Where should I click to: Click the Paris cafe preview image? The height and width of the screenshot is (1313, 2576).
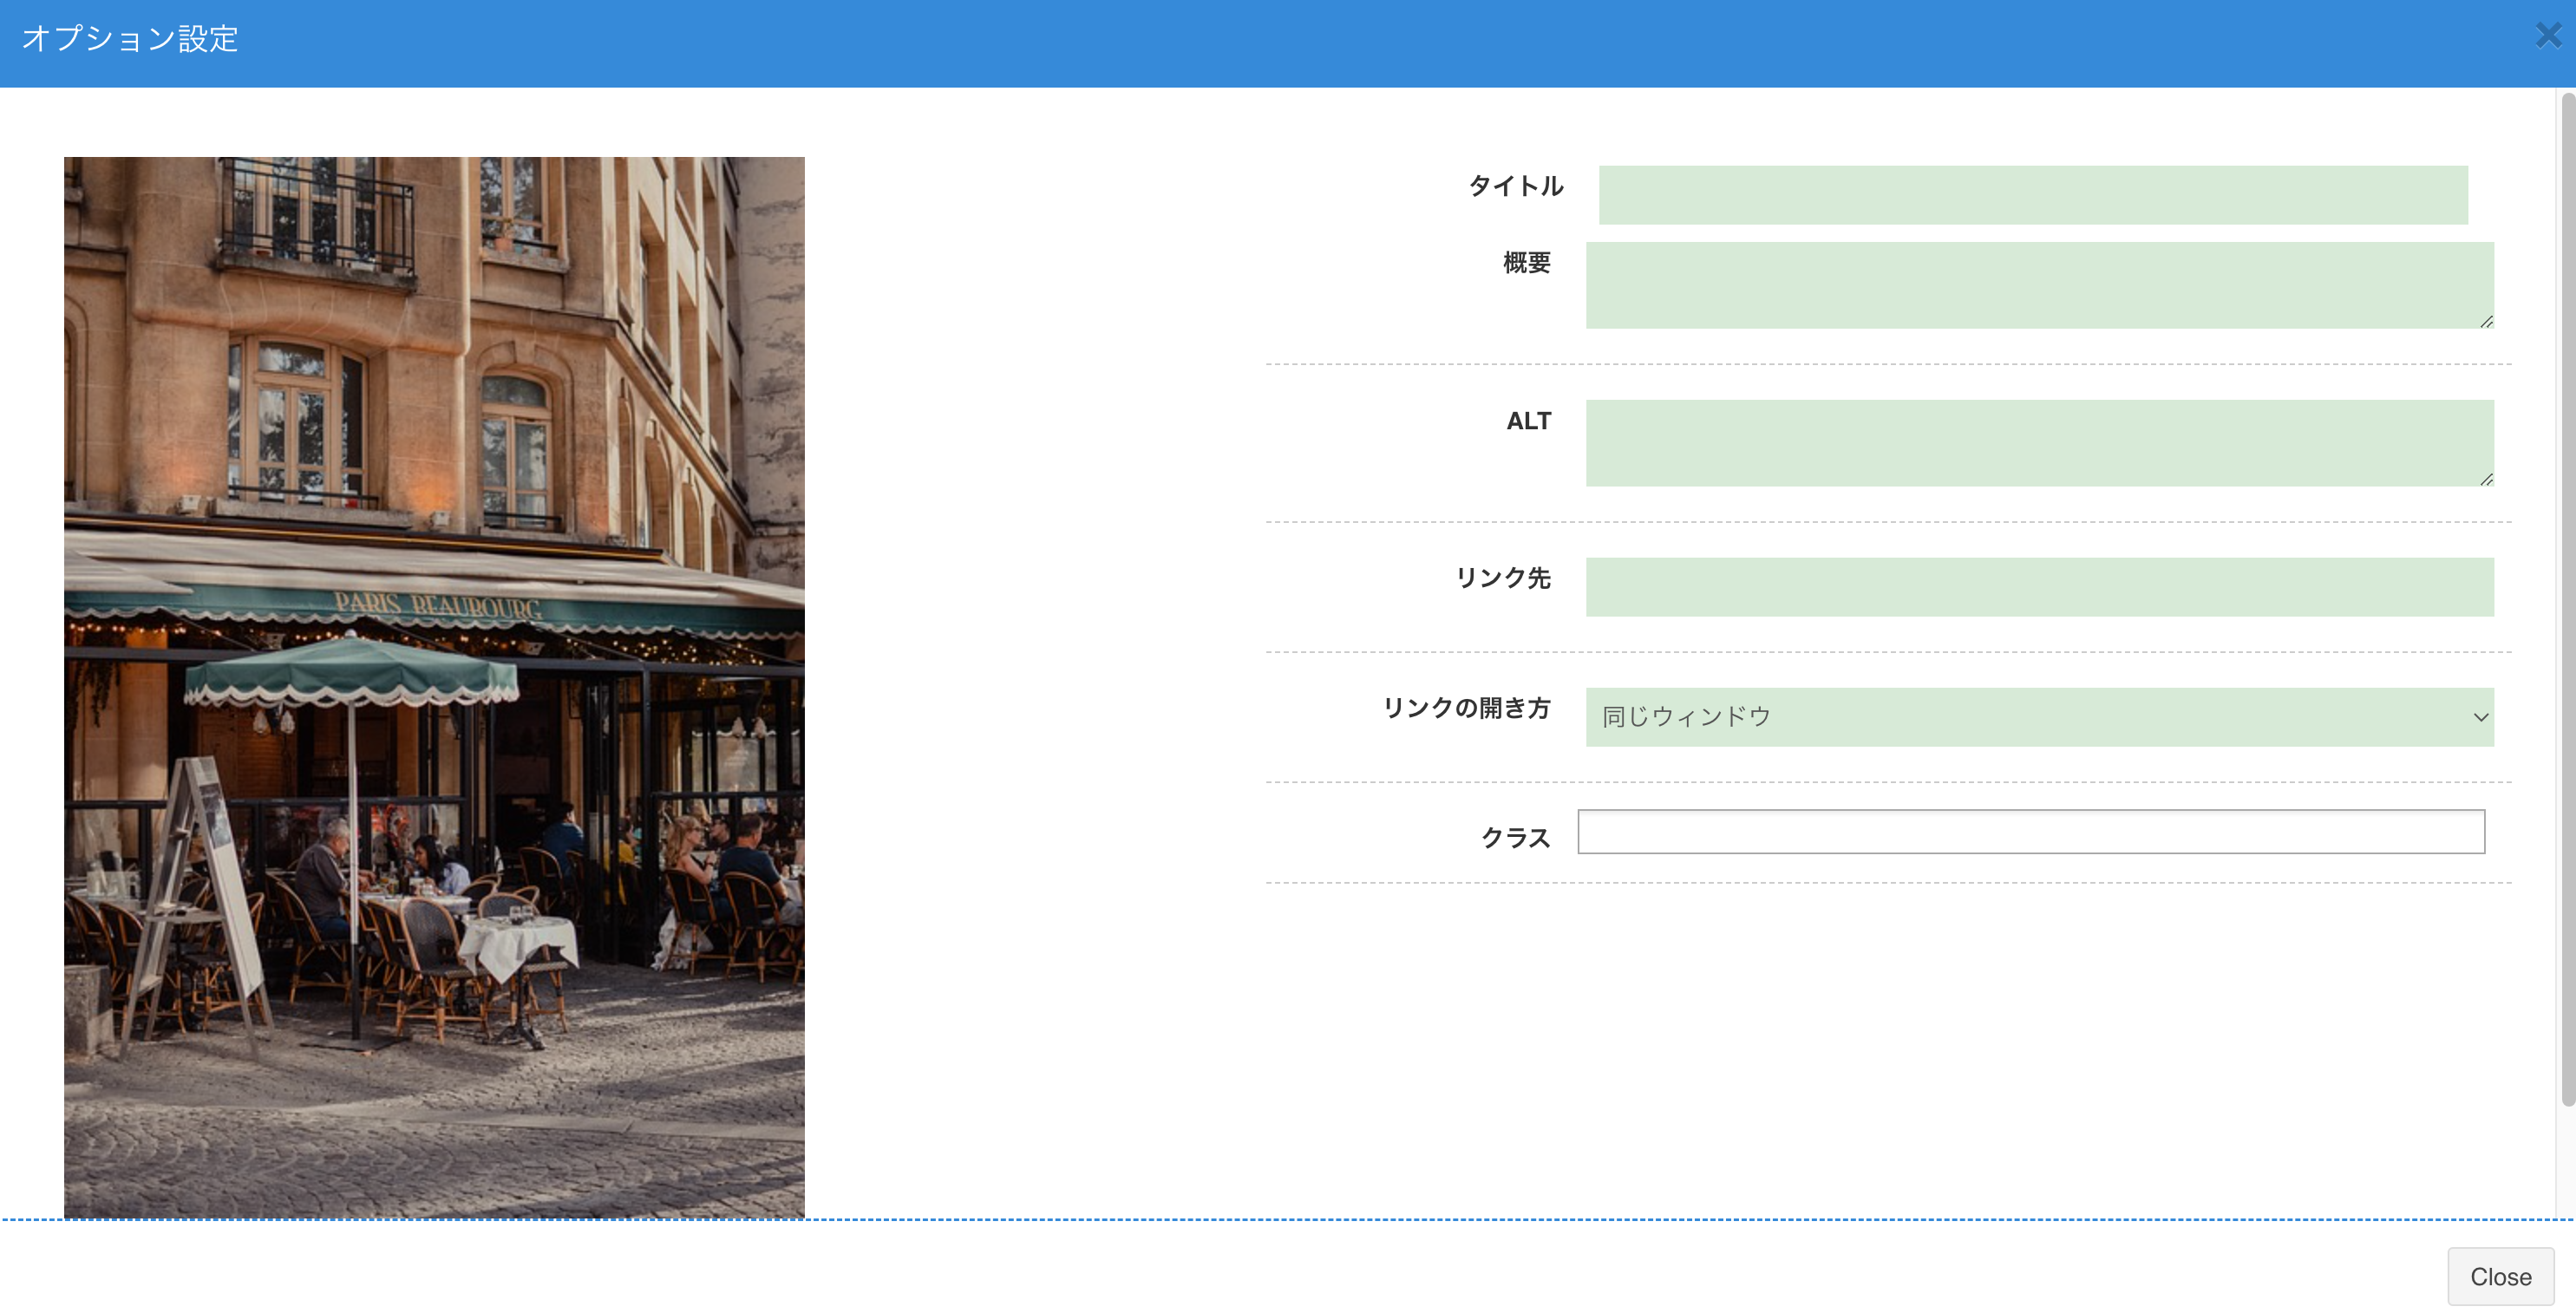[434, 687]
